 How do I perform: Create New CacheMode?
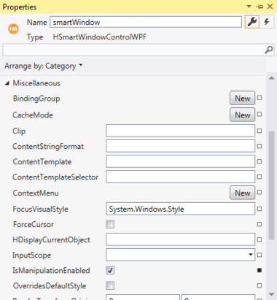(242, 115)
